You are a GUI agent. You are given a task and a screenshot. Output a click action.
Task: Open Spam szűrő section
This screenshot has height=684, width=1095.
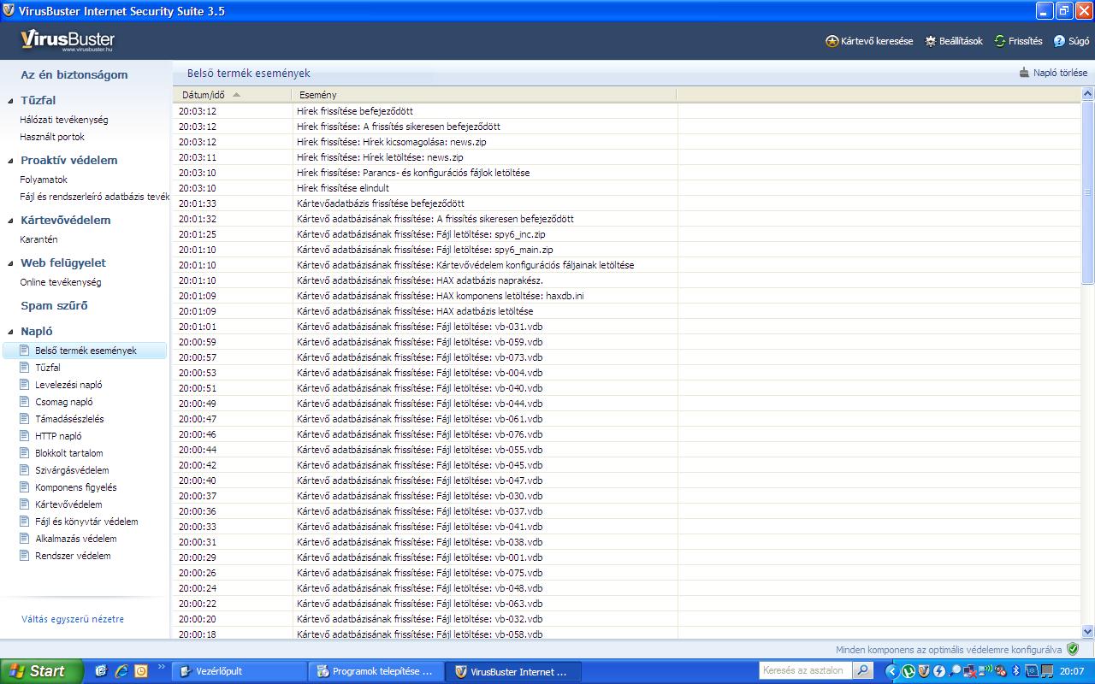click(x=54, y=305)
